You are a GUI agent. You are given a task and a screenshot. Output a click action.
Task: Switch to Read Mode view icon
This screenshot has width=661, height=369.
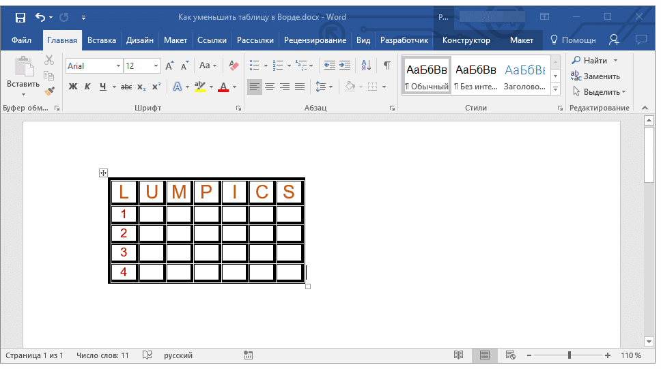tap(459, 355)
